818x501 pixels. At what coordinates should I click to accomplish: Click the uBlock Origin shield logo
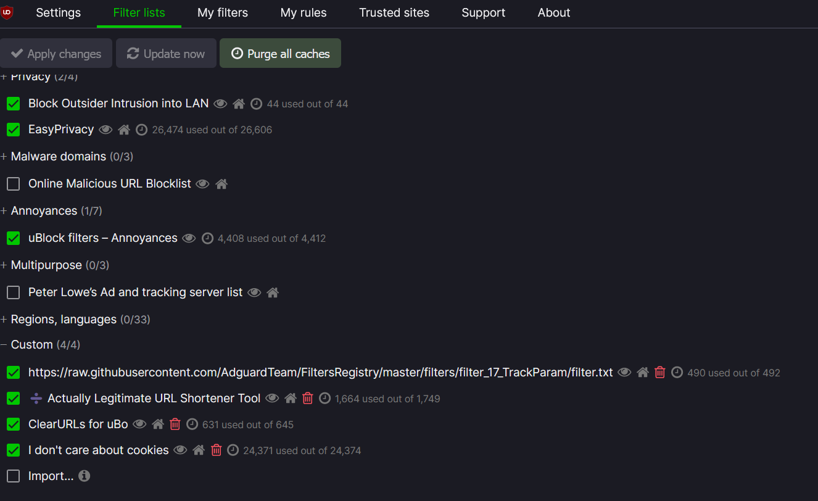pyautogui.click(x=7, y=12)
